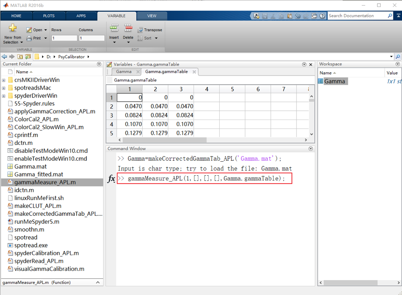
Task: Click the Workspace horizontal scrollbar
Action: point(350,283)
